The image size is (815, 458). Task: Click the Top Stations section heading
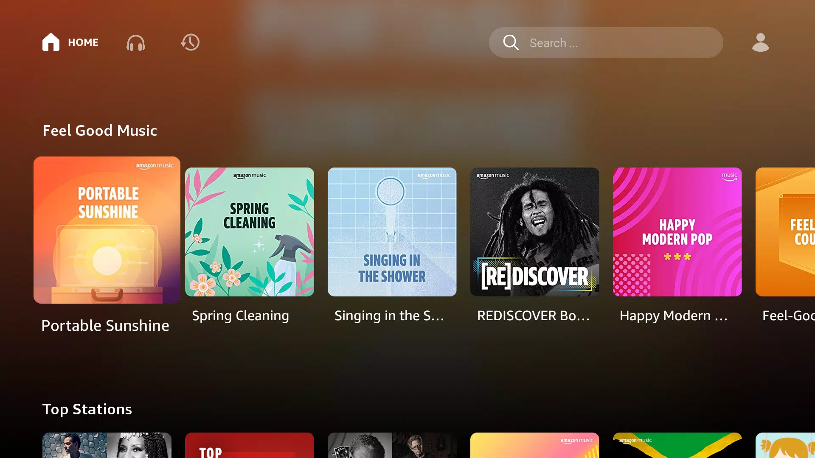[x=87, y=409]
